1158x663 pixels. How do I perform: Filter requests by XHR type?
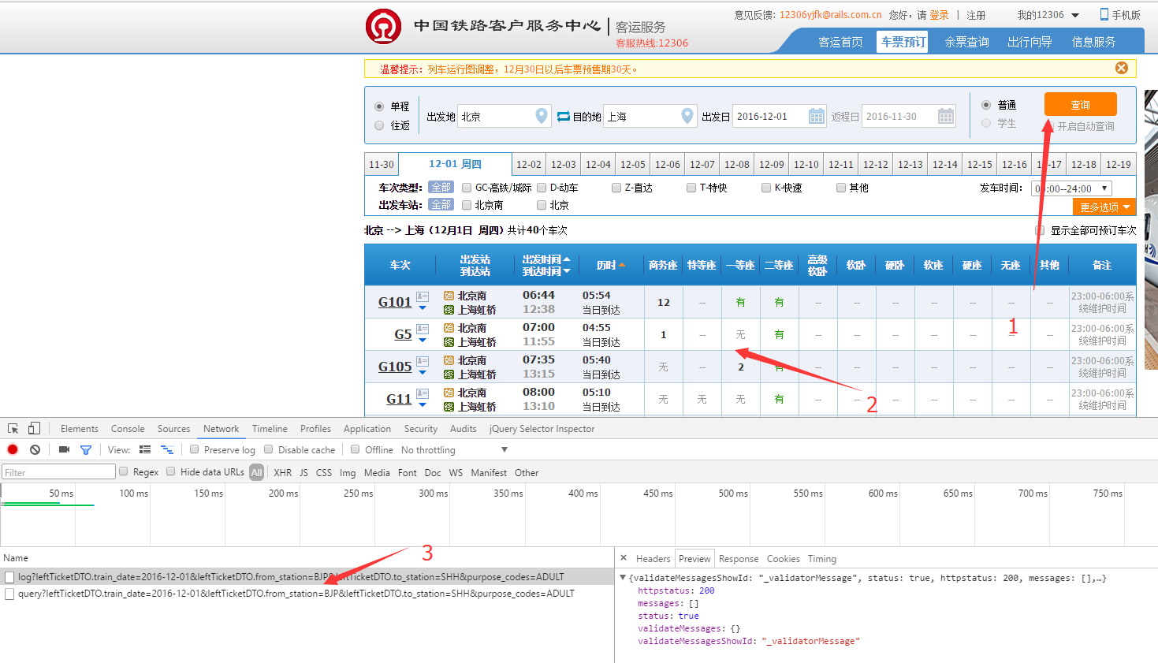tap(283, 473)
